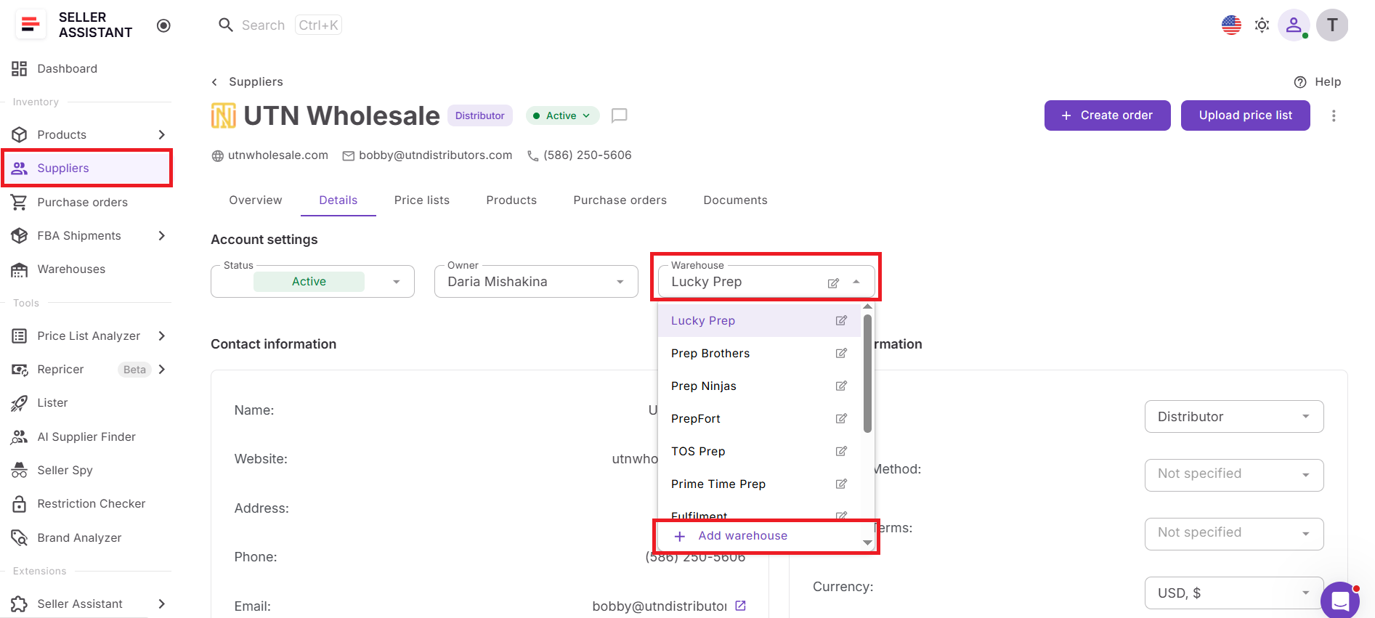Edit Lucky Prep list entry icon
The image size is (1375, 618).
coord(841,320)
